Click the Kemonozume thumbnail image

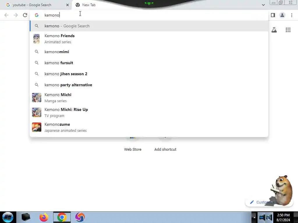point(36,127)
